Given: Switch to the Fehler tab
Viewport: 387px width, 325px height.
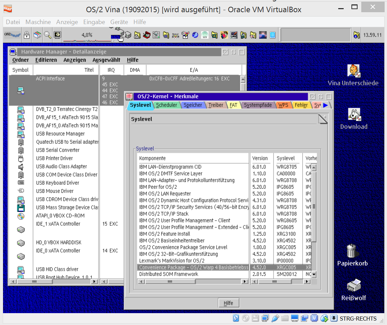Looking at the screenshot, I should [x=301, y=105].
